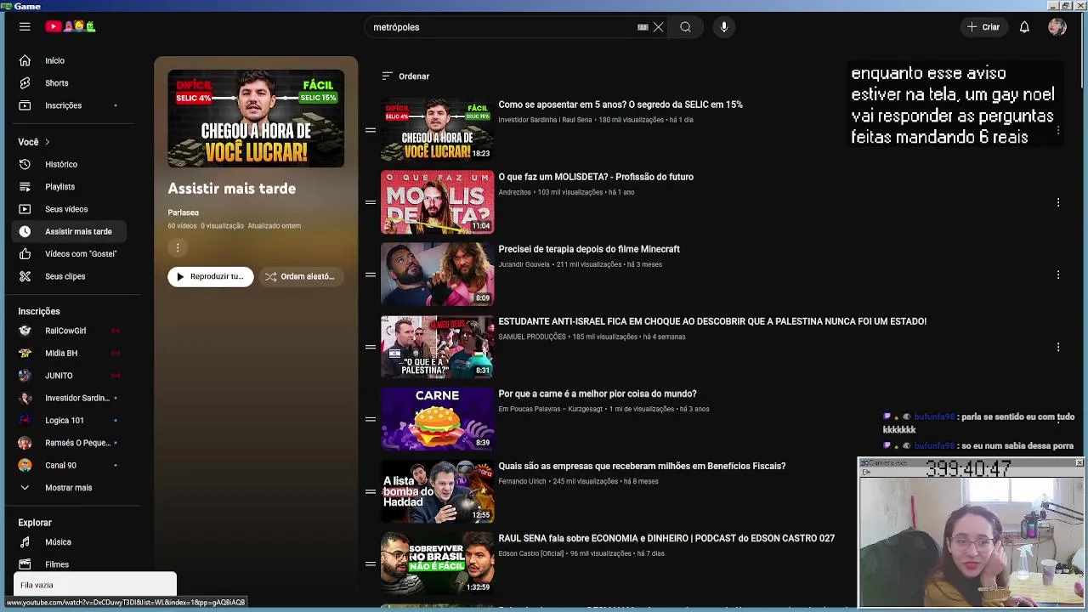
Task: Open the virtual keyboard icon in search
Action: pyautogui.click(x=643, y=27)
